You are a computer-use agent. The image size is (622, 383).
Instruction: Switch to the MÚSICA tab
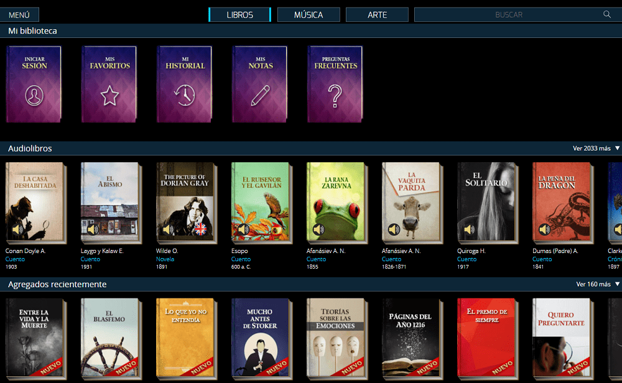309,15
